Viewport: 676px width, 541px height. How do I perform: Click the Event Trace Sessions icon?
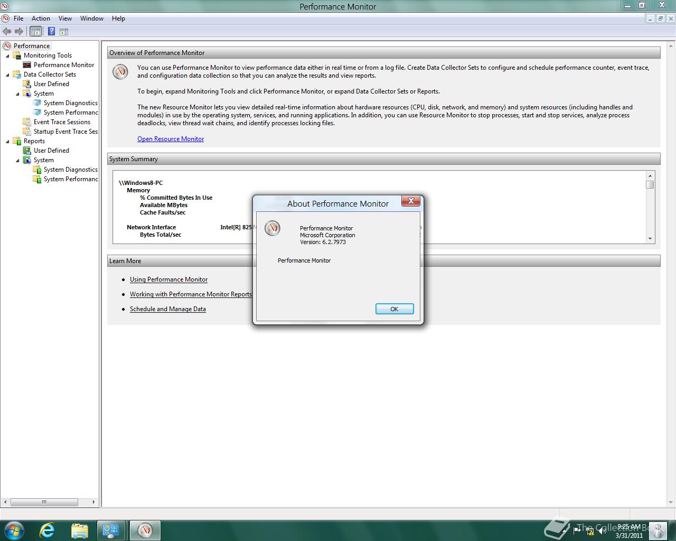[x=27, y=122]
